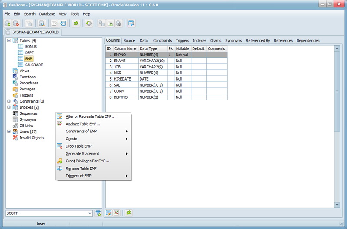This screenshot has width=347, height=229.
Task: Switch to the Triggers tab
Action: coord(182,41)
